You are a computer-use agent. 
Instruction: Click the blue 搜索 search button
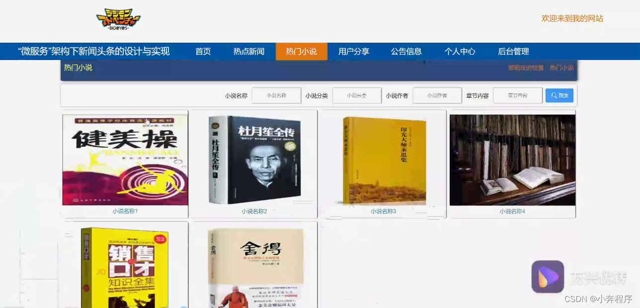click(560, 95)
